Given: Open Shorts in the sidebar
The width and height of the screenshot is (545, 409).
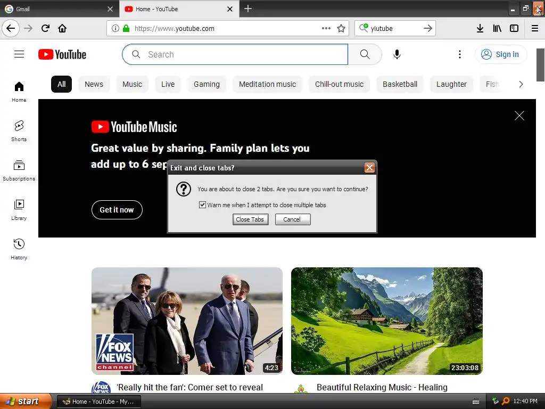Looking at the screenshot, I should [x=19, y=131].
